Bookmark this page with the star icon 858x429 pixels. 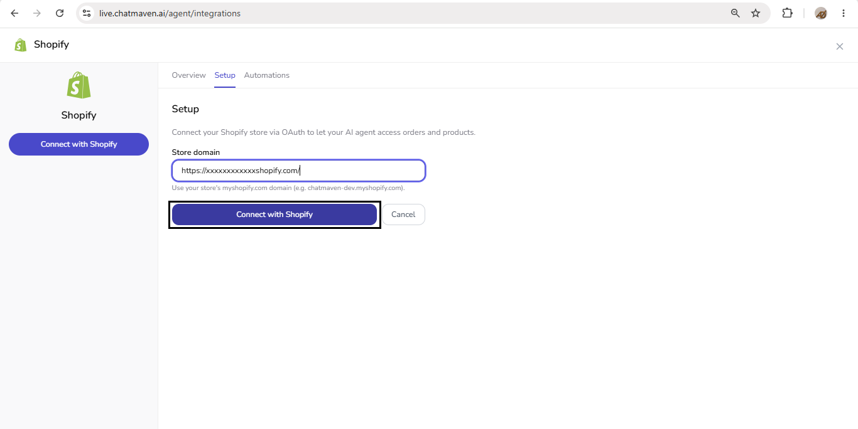point(756,13)
